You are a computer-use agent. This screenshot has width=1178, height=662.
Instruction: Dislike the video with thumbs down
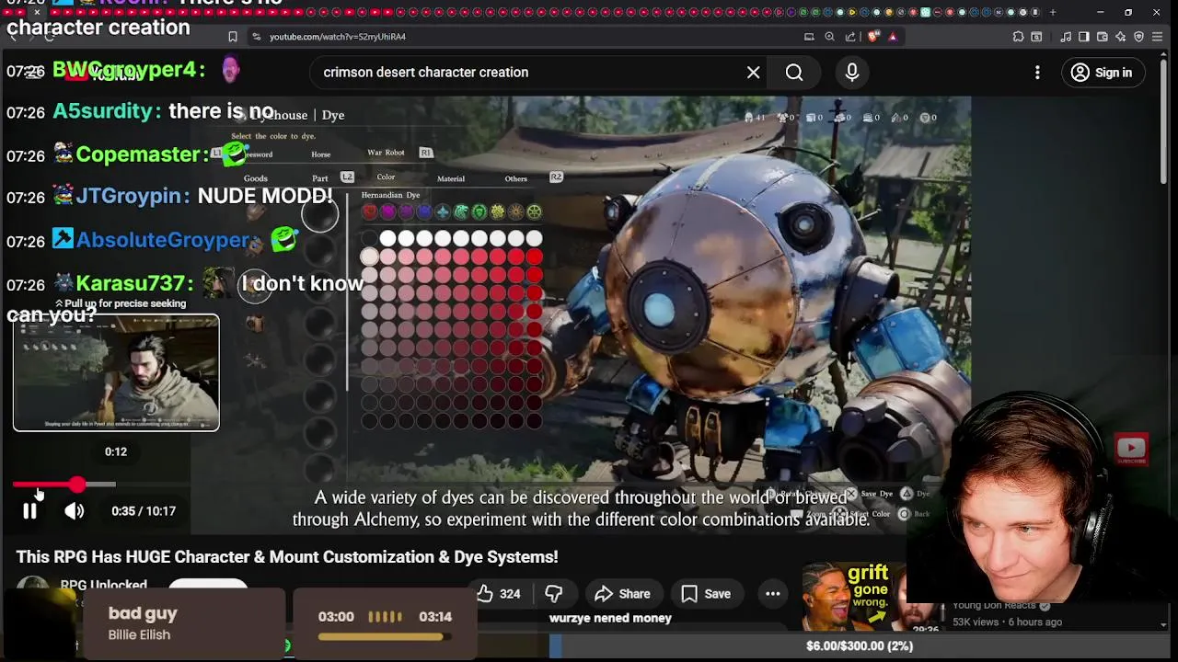(x=554, y=594)
